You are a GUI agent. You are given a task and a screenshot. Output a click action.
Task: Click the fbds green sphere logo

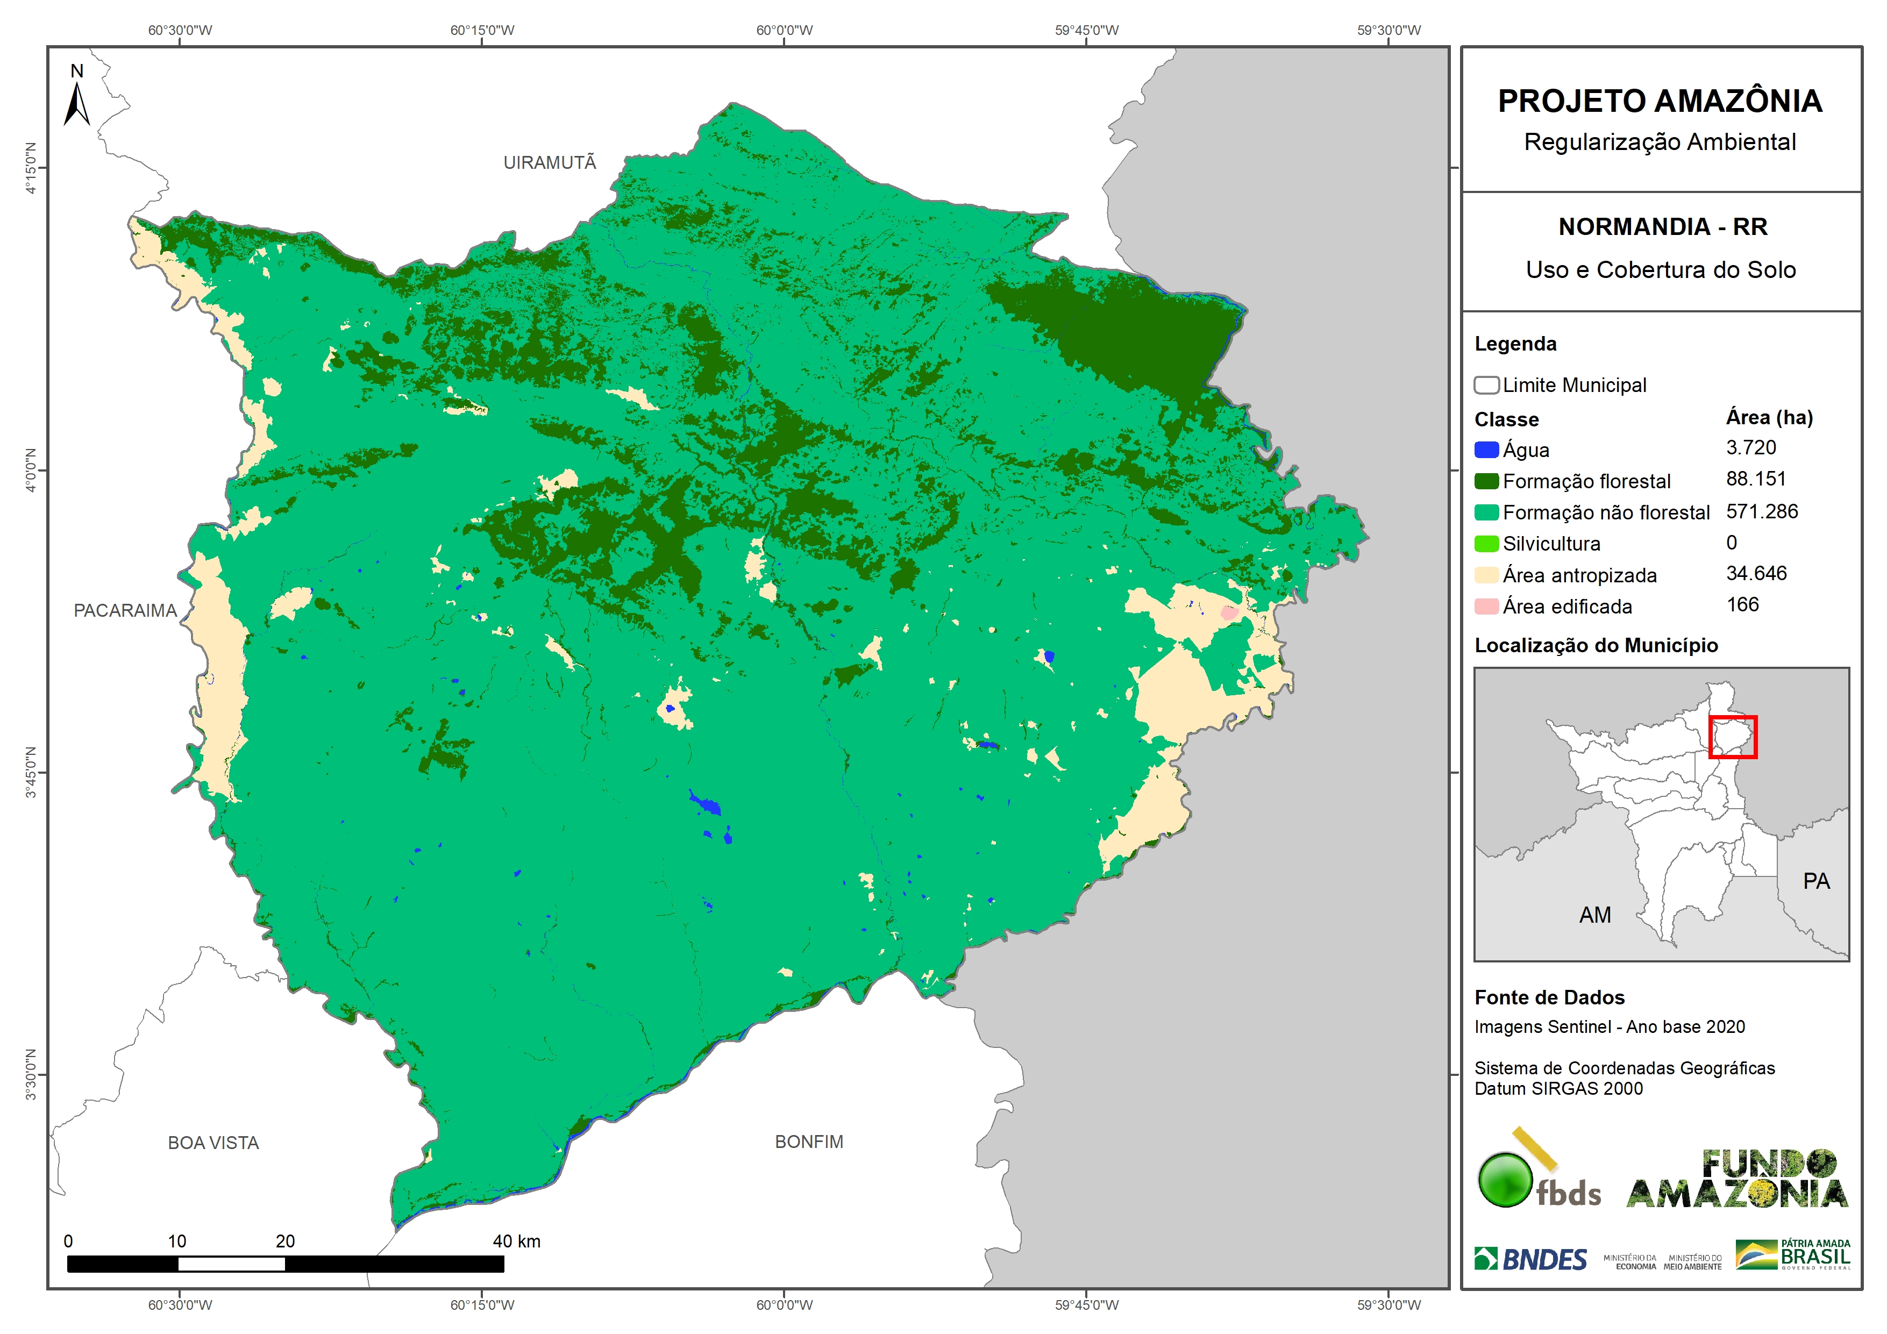(x=1506, y=1180)
